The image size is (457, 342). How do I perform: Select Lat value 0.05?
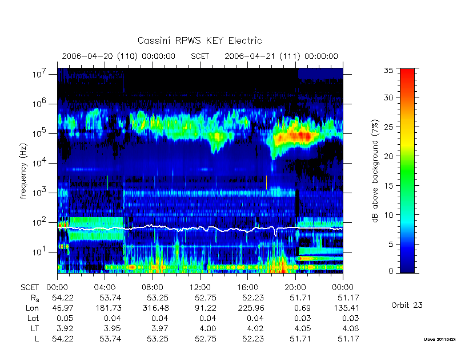click(x=65, y=318)
